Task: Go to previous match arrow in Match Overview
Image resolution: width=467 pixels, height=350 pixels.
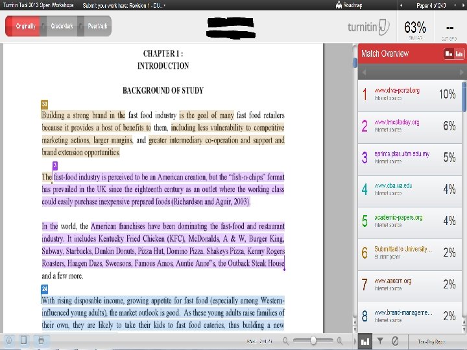Action: tap(364, 72)
